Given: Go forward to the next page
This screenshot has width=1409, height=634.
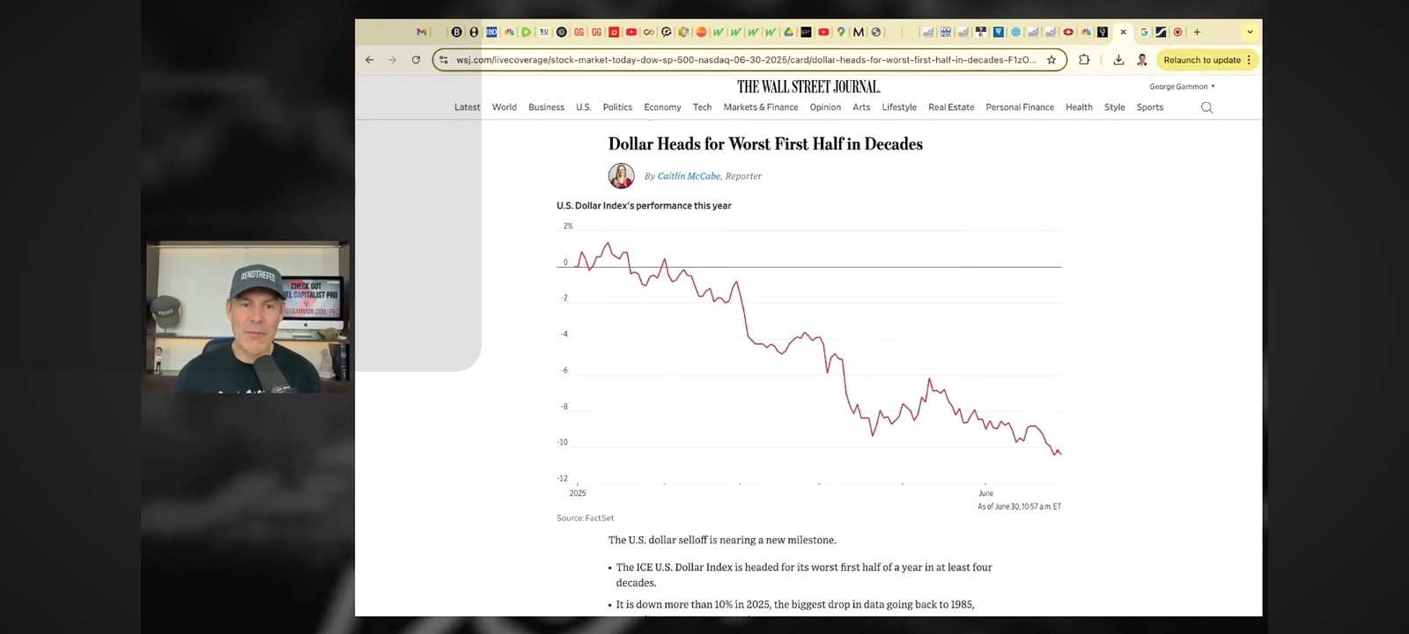Looking at the screenshot, I should coord(393,60).
